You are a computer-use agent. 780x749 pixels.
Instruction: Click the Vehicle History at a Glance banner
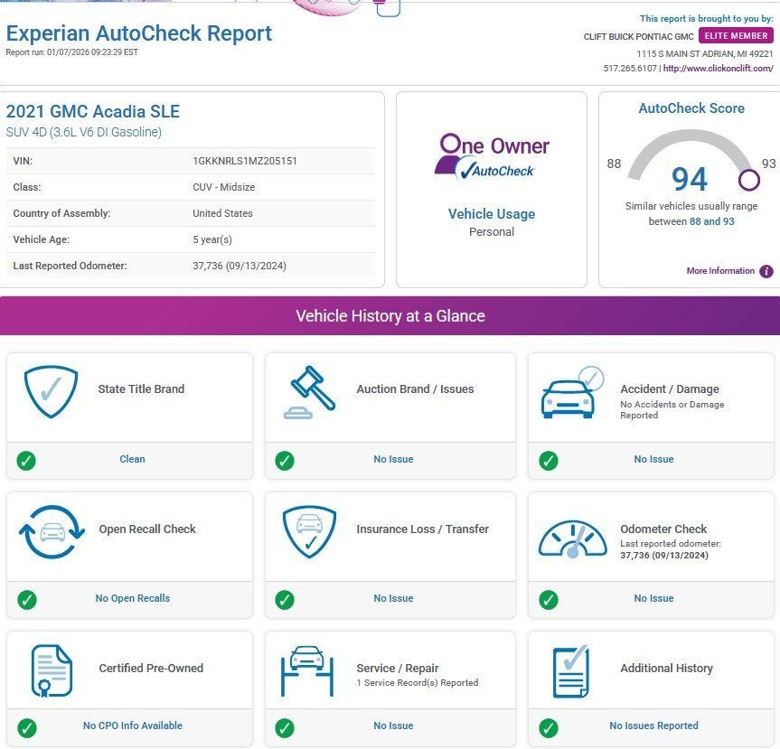click(390, 316)
